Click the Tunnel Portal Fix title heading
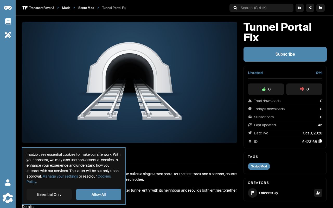This screenshot has width=333, height=208. [x=278, y=32]
